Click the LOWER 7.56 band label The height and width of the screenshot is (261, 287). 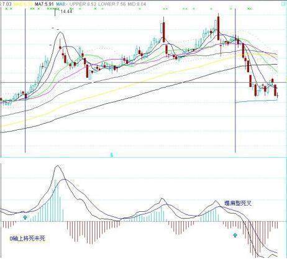112,4
